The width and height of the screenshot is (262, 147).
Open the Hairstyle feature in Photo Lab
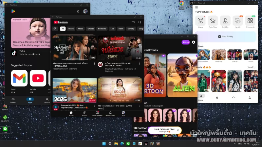point(238,22)
